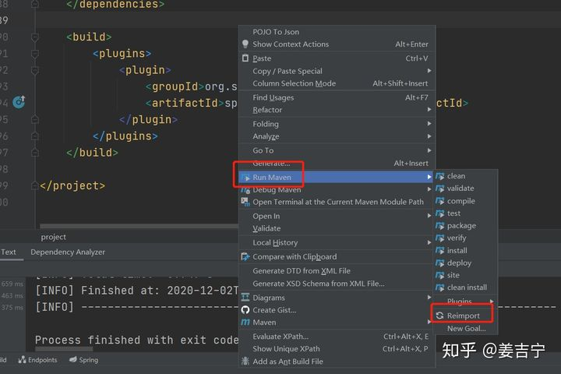Click the deploy goal Maven icon

439,263
